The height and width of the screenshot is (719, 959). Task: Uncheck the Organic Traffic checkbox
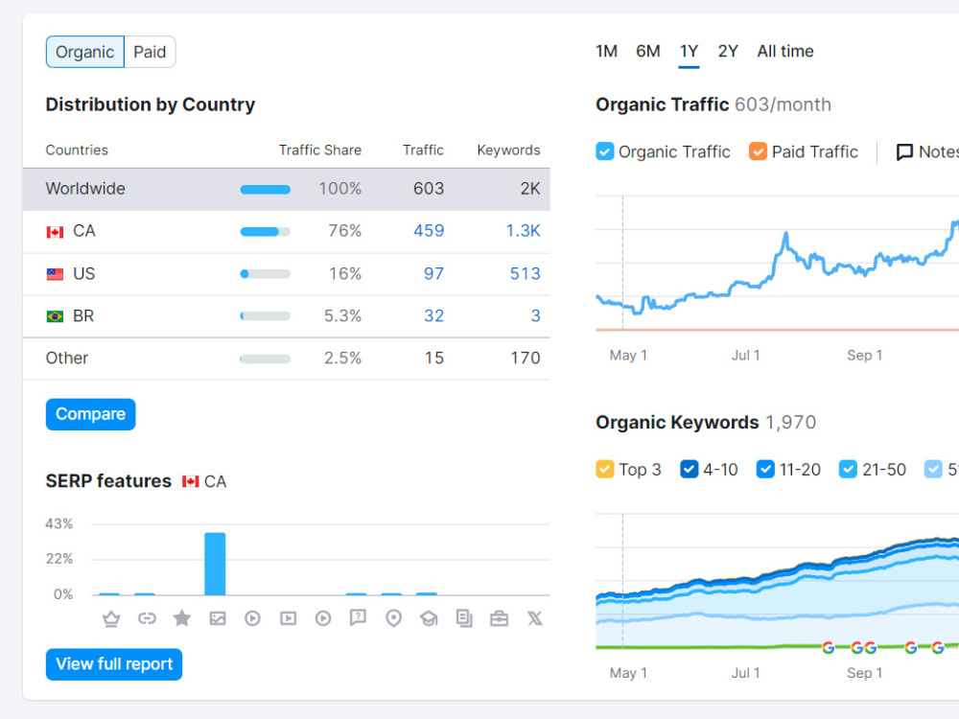pyautogui.click(x=604, y=151)
